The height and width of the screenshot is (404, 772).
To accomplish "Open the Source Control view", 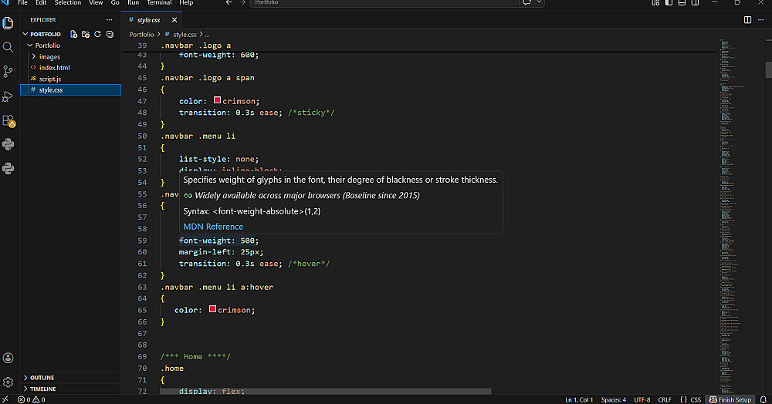I will 8,71.
